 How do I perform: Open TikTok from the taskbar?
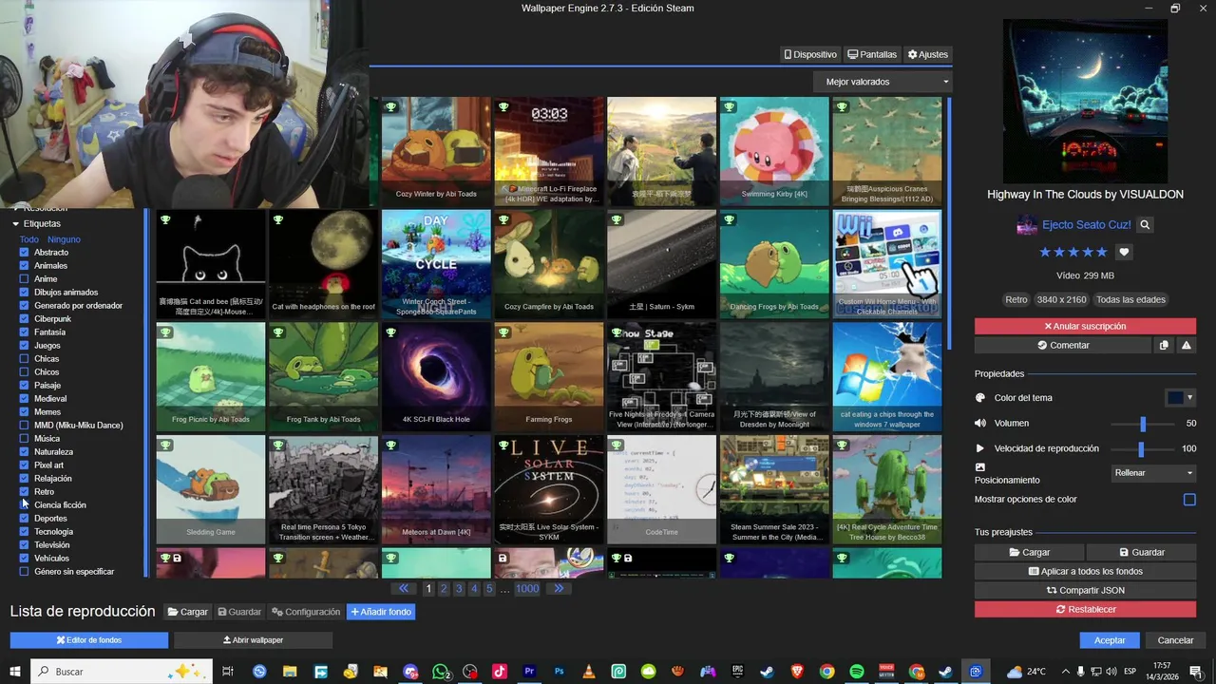click(x=500, y=672)
